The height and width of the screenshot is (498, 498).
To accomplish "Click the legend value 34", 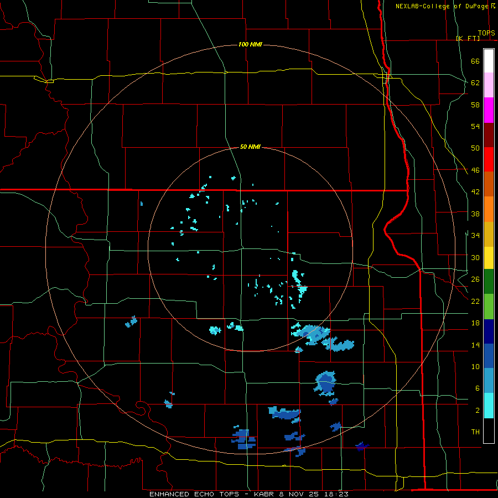I will click(x=475, y=235).
